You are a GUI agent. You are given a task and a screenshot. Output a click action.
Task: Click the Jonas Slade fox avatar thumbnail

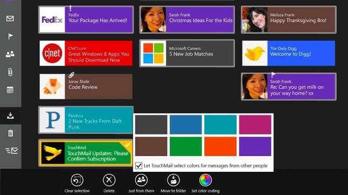click(52, 86)
